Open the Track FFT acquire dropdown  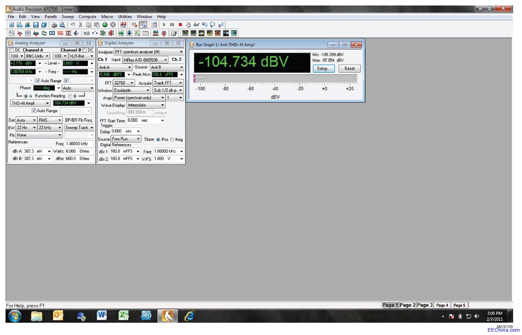click(168, 83)
